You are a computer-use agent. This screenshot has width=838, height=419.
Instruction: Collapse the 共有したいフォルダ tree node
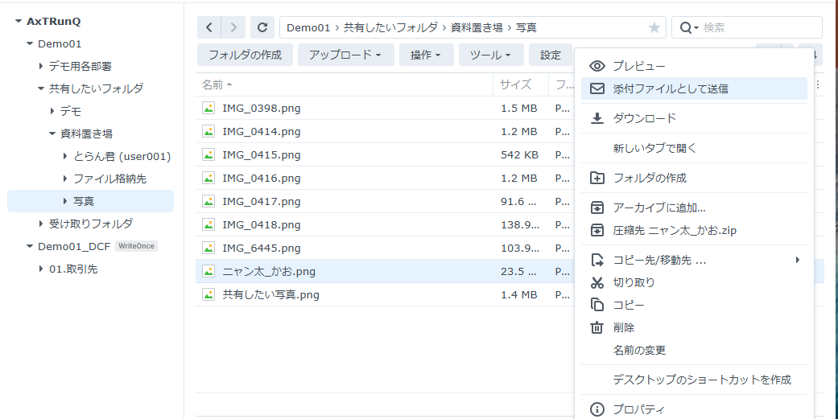[x=40, y=88]
